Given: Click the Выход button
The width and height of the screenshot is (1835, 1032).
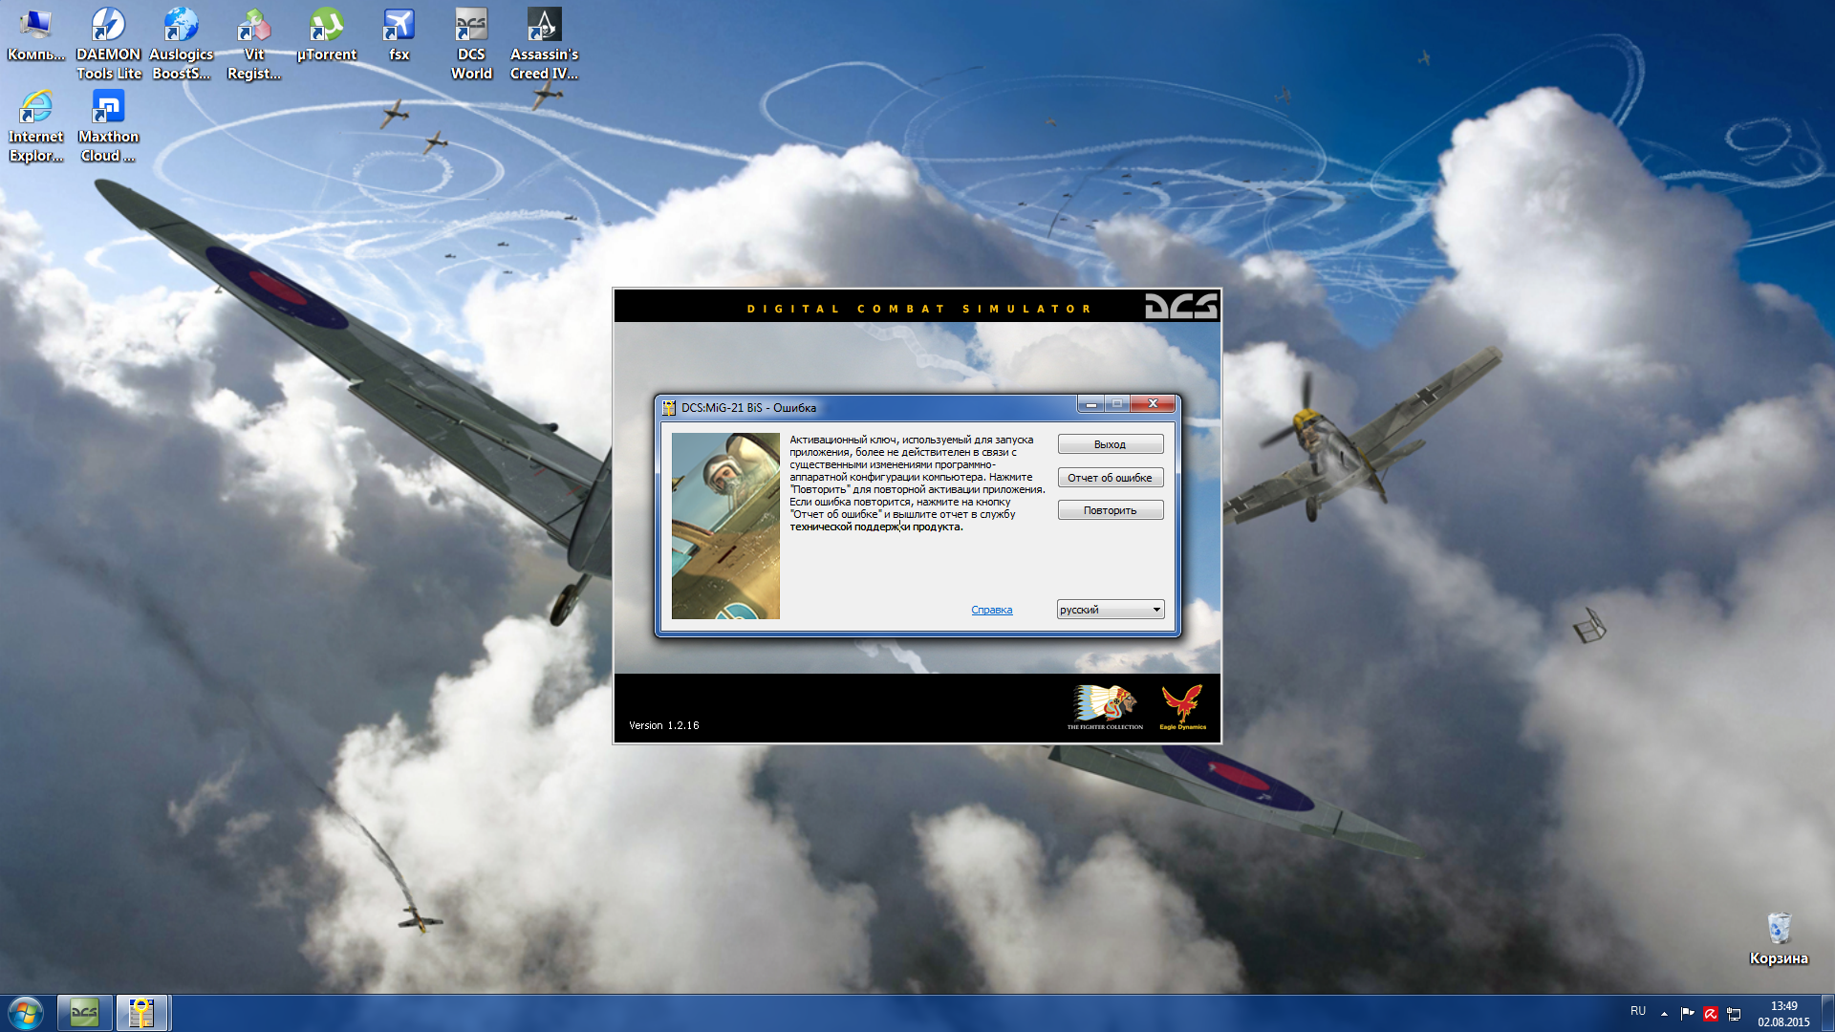Looking at the screenshot, I should tap(1110, 444).
